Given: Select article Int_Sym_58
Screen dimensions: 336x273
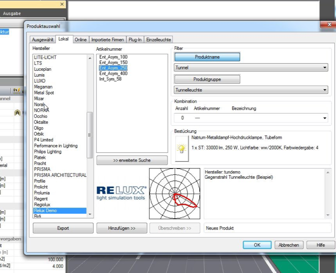Looking at the screenshot, I should click(x=110, y=79).
